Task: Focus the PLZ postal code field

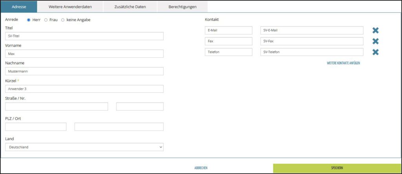Action: click(x=36, y=127)
